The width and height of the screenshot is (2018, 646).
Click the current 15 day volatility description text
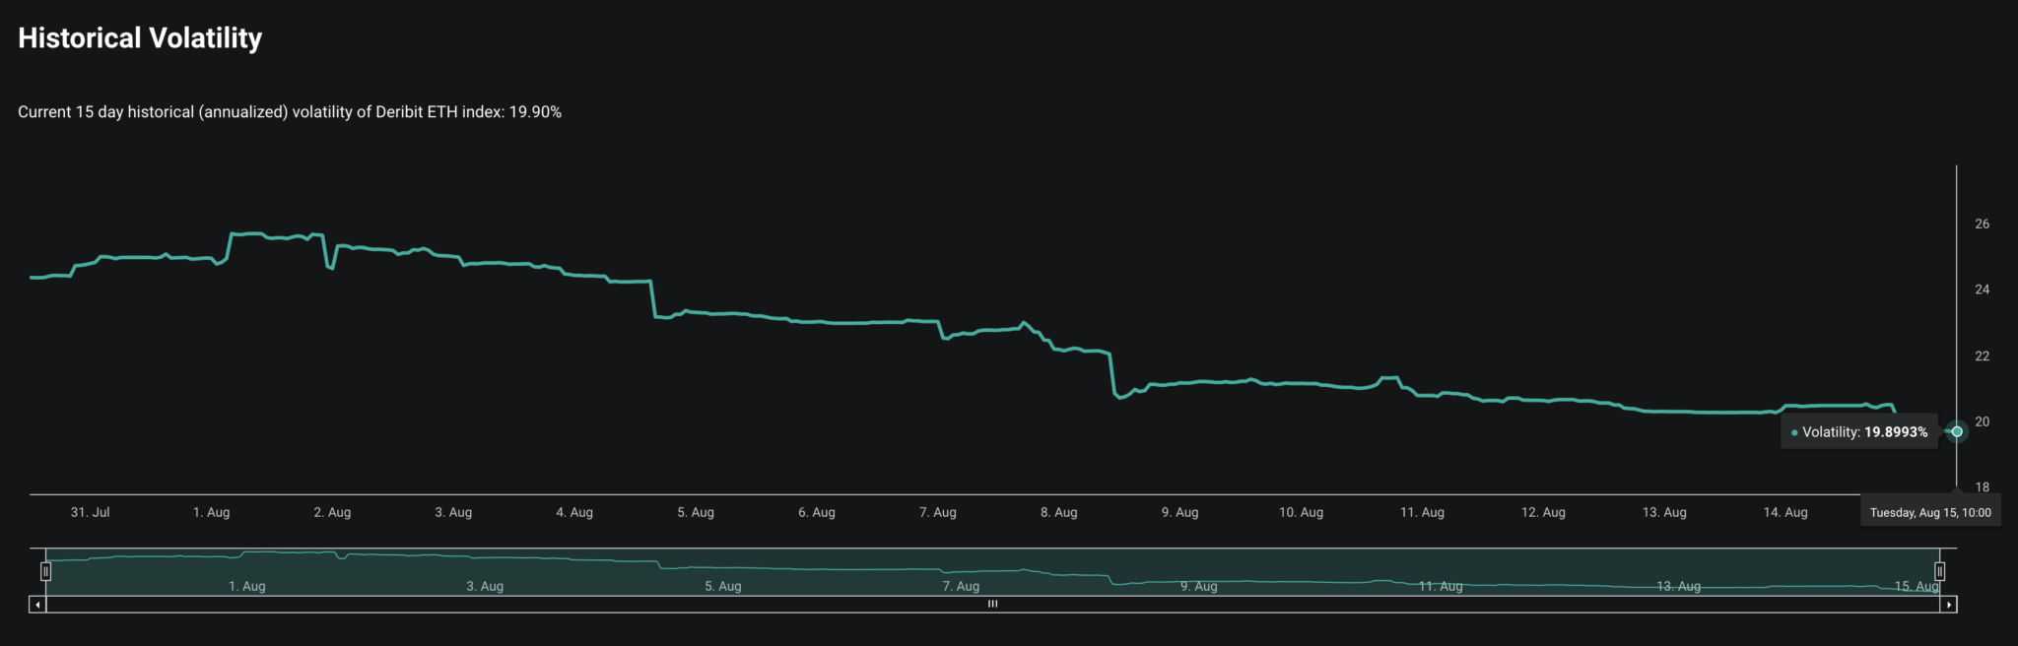point(290,112)
